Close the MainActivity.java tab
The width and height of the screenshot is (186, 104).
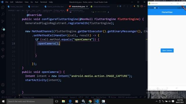pyautogui.click(x=87, y=6)
